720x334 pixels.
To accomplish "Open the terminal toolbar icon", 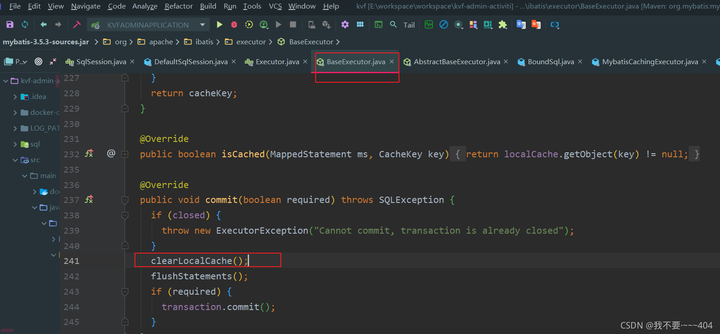I will point(379,24).
